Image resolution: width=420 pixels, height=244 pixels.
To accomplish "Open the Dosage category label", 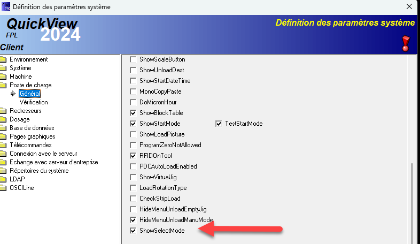I will pyautogui.click(x=20, y=119).
